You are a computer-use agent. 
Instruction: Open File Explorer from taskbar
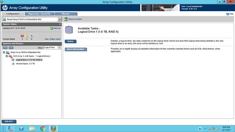[32, 128]
